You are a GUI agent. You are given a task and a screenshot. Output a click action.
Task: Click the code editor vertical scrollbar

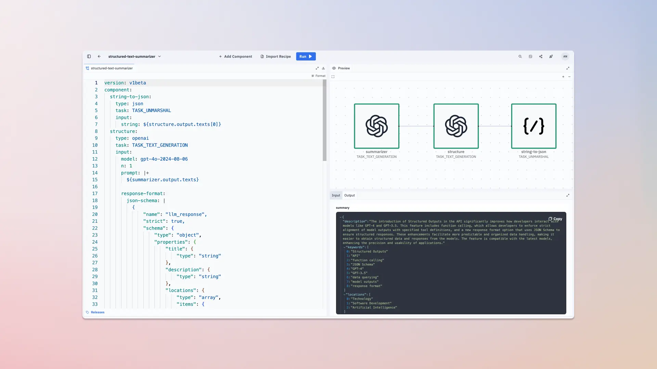(324, 120)
